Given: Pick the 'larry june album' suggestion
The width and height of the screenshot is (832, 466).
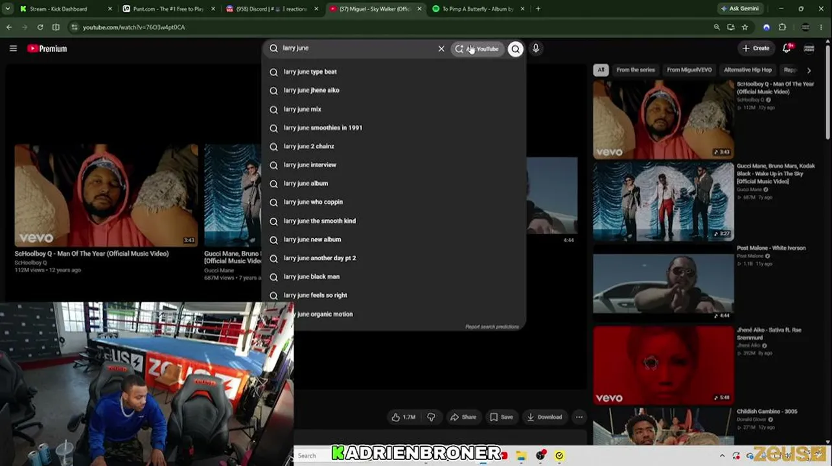Looking at the screenshot, I should click(x=394, y=184).
